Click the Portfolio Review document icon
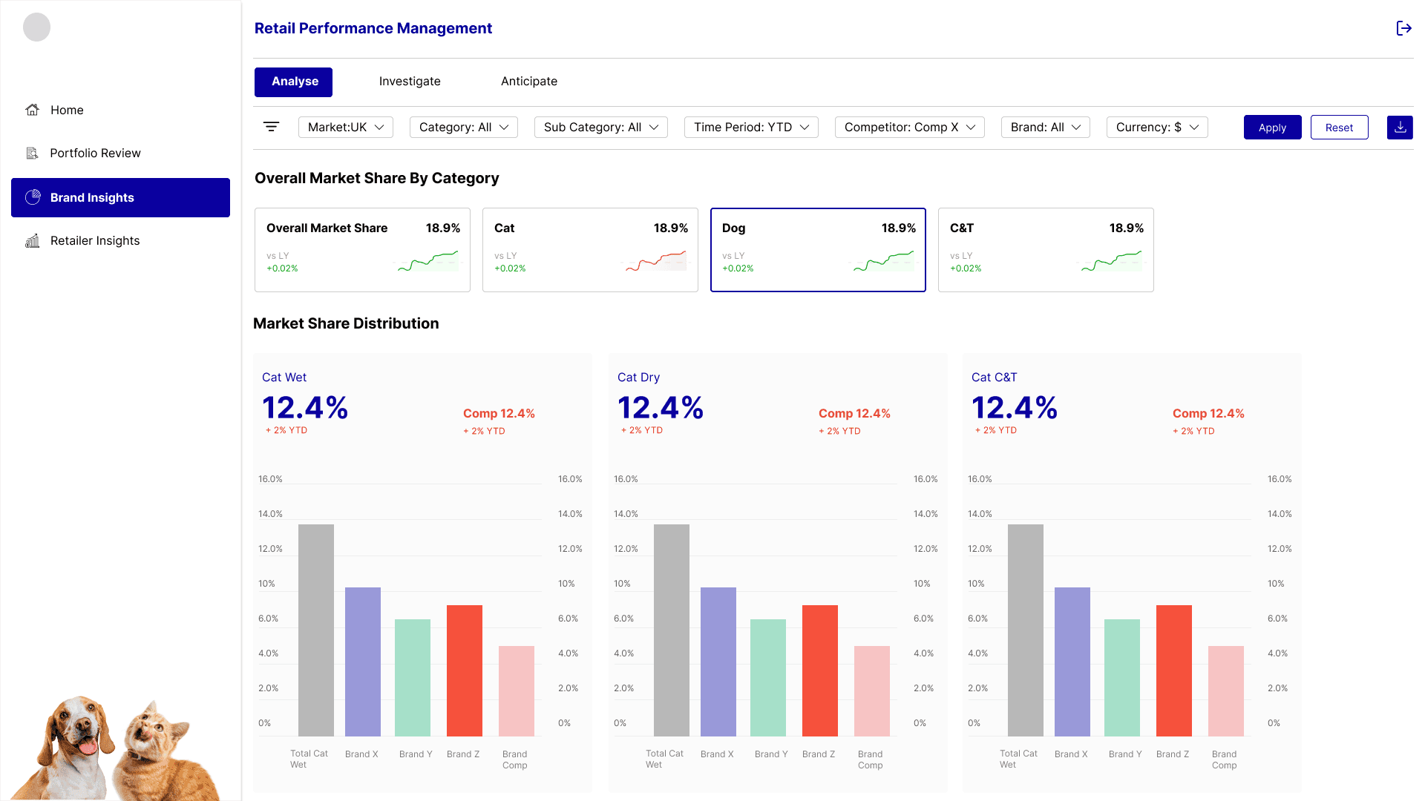Image resolution: width=1425 pixels, height=801 pixels. click(33, 153)
